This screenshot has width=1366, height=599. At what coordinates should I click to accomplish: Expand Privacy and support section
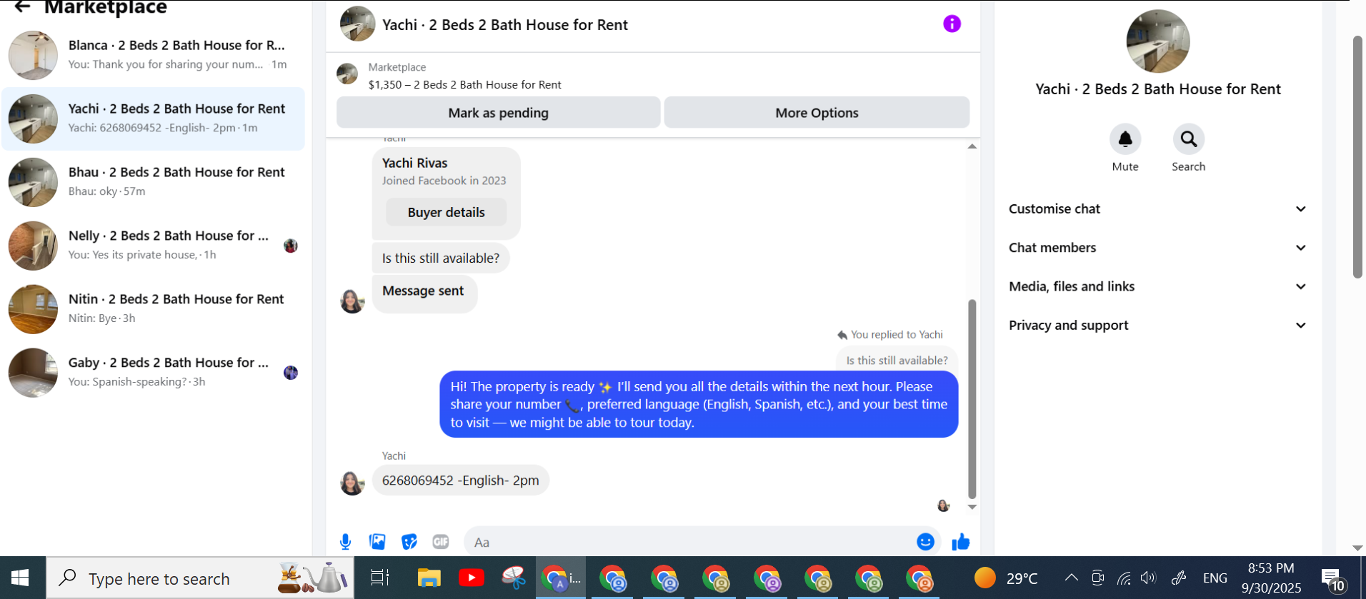tap(1157, 325)
